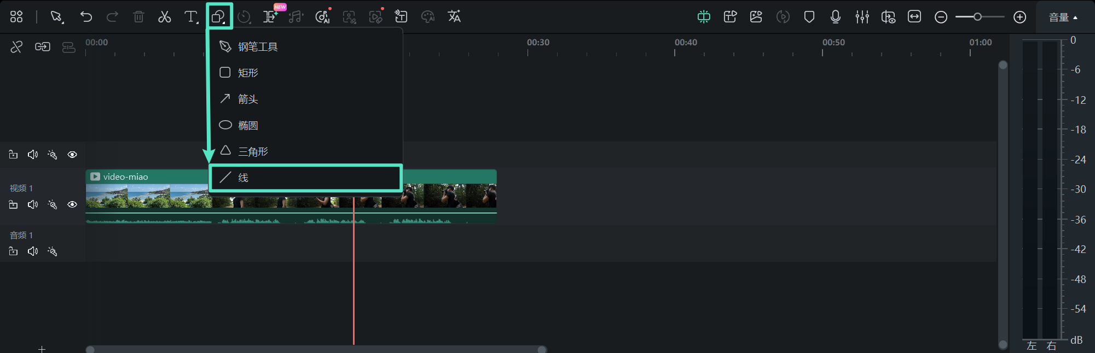This screenshot has height=353, width=1095.
Task: Zoom to fit timeline icon
Action: (x=914, y=17)
